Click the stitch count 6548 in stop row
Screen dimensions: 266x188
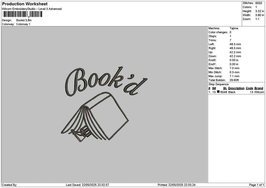pyautogui.click(x=223, y=92)
